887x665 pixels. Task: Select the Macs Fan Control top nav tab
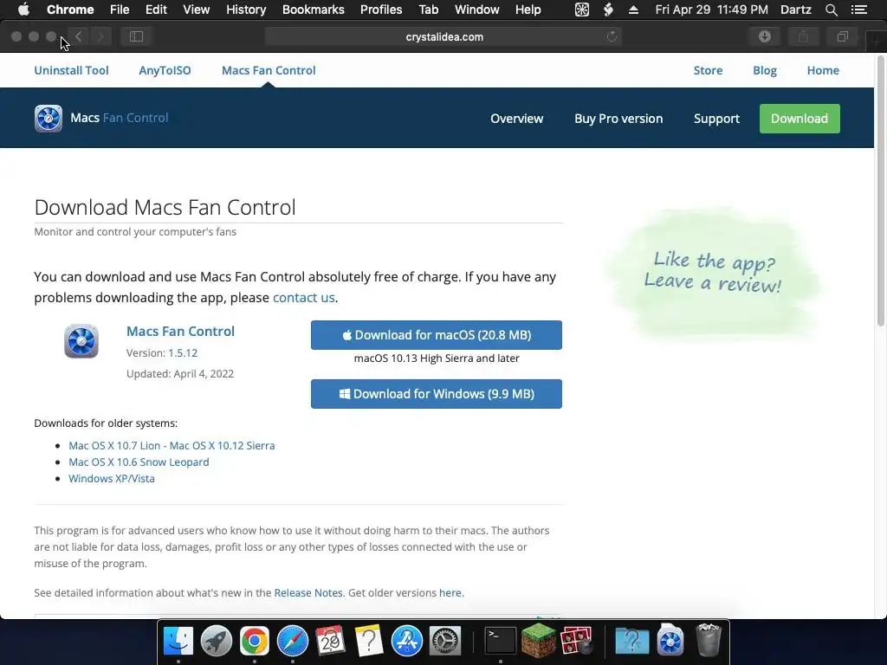click(x=269, y=70)
